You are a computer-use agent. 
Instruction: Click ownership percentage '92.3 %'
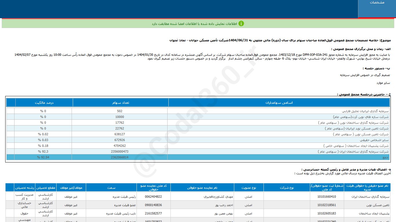[x=43, y=151]
